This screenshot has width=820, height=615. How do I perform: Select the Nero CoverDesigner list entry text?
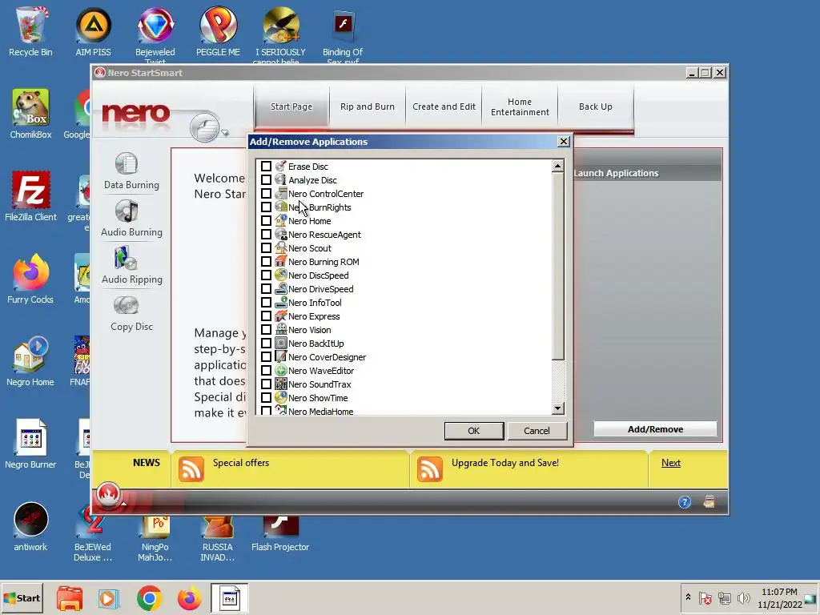point(328,356)
